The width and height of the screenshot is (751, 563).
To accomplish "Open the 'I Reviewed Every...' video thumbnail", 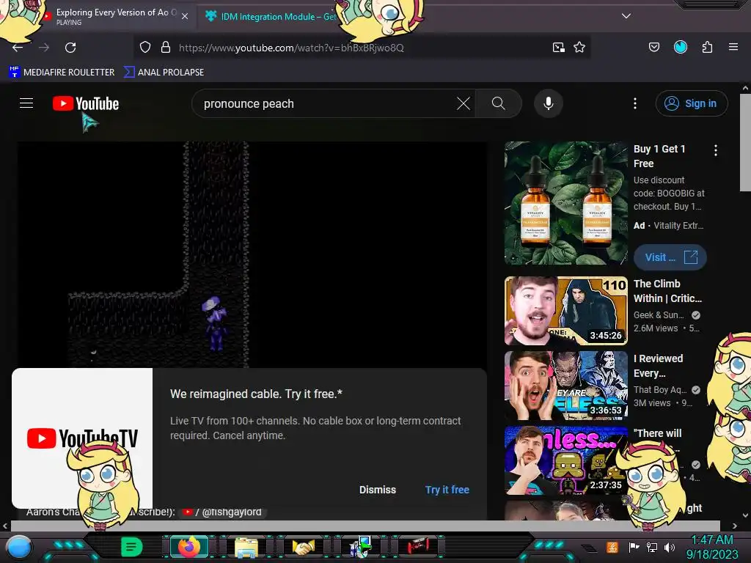I will [565, 386].
